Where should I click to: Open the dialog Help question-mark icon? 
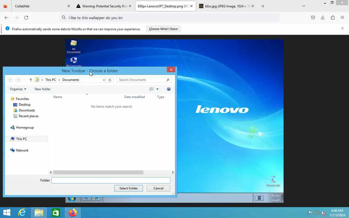pos(169,89)
